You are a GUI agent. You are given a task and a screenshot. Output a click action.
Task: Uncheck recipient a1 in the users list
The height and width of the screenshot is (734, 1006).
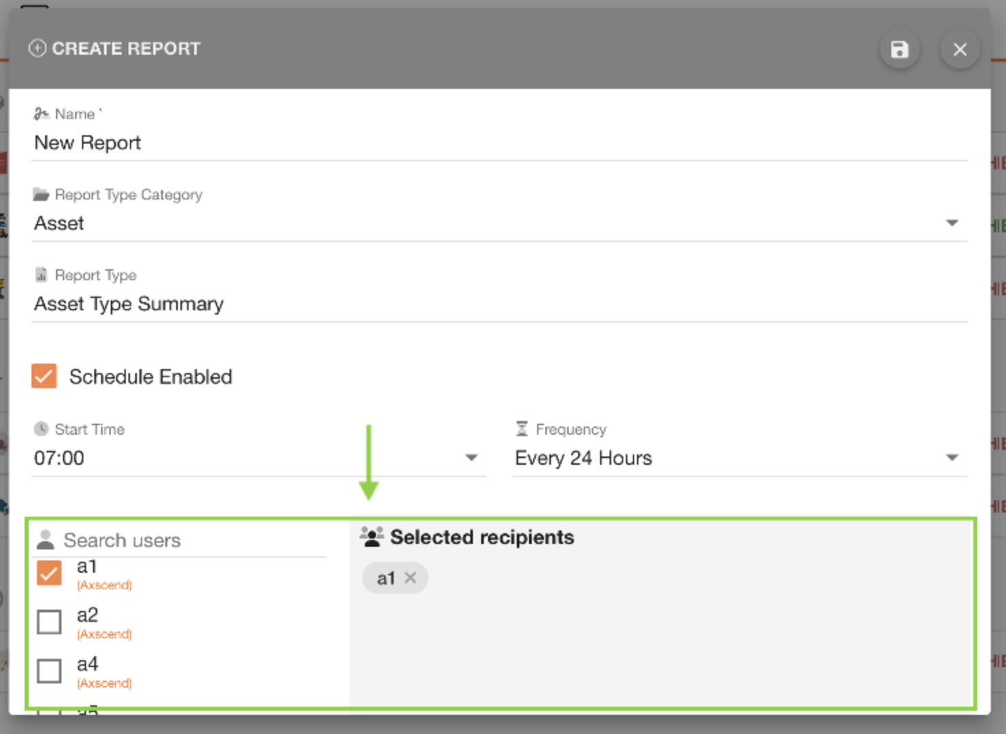pyautogui.click(x=49, y=573)
